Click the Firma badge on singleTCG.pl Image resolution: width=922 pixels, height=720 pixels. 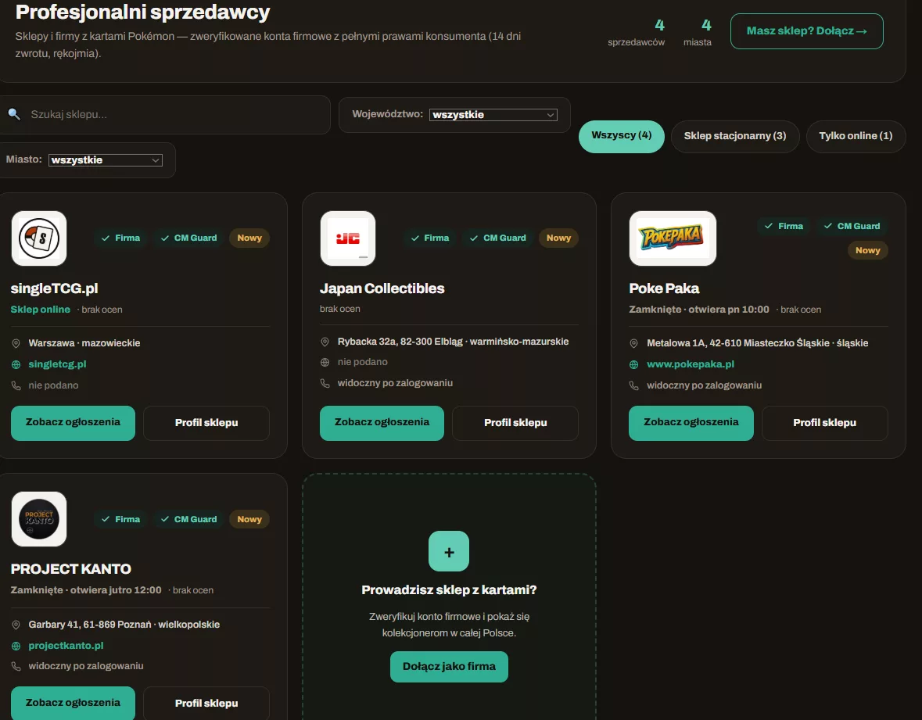point(120,238)
